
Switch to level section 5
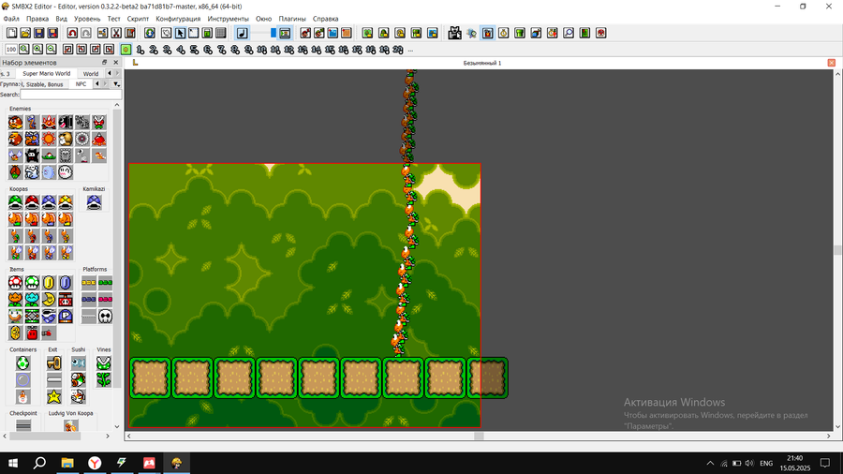[x=194, y=50]
